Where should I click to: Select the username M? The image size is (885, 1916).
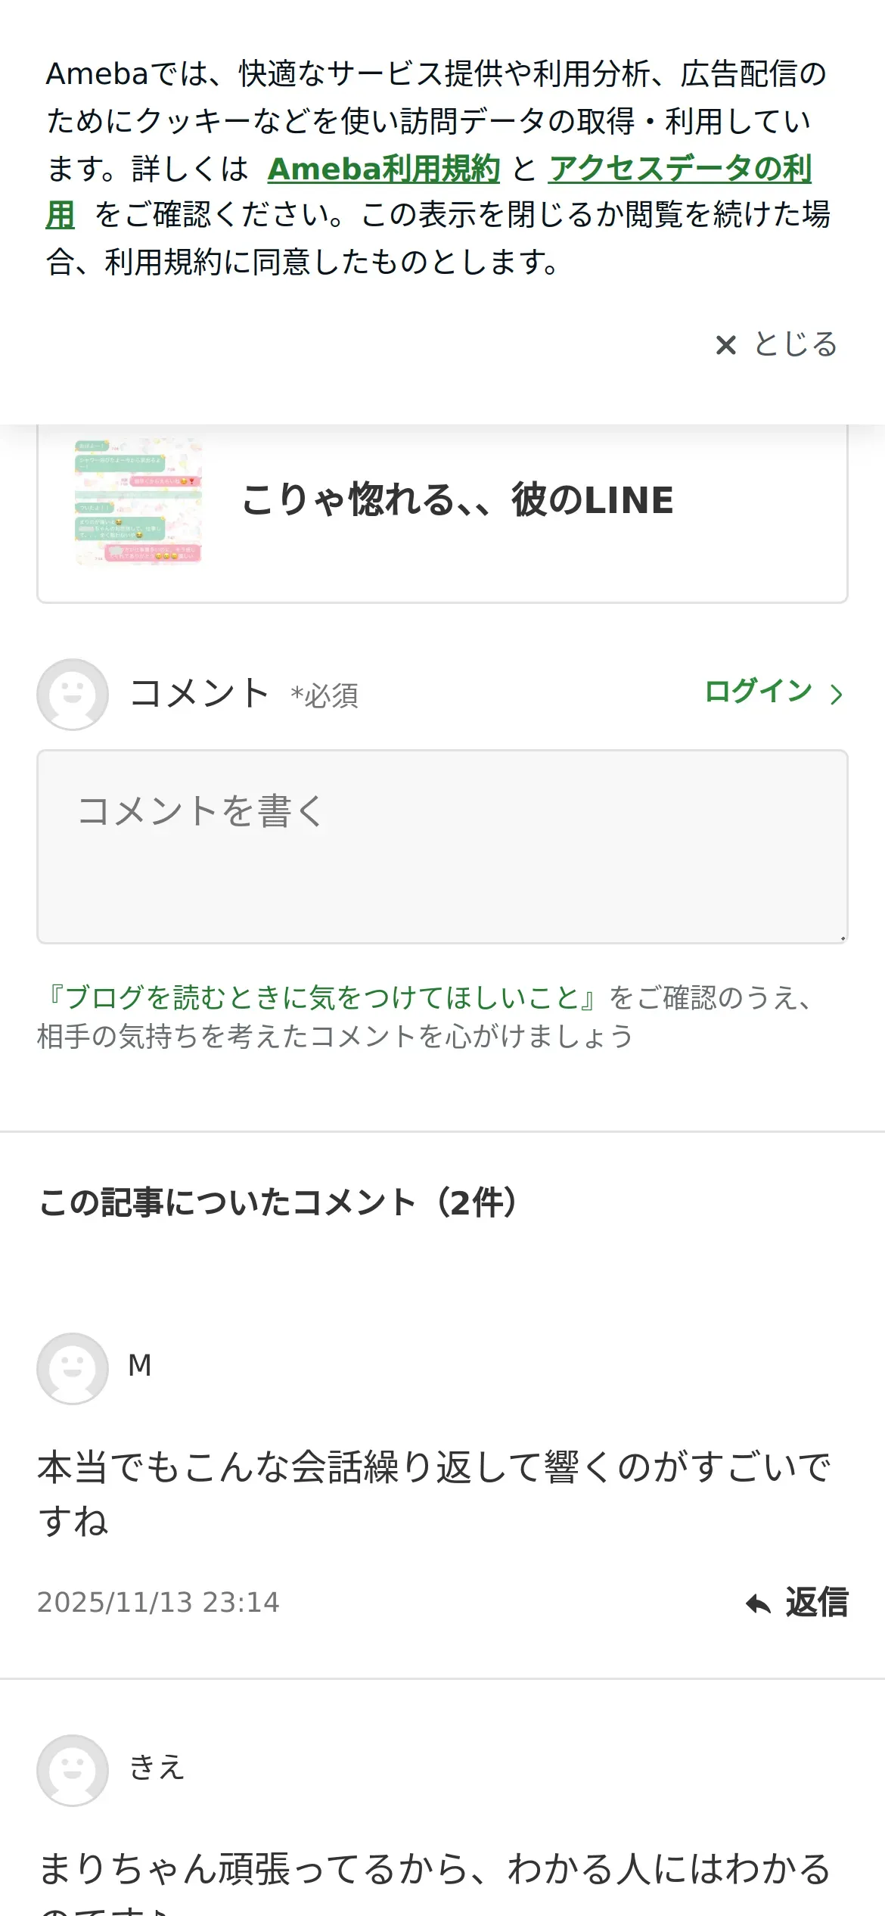[x=140, y=1366]
